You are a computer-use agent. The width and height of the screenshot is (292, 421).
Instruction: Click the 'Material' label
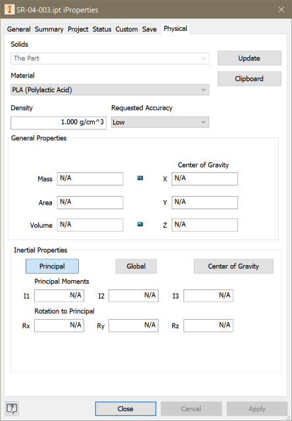coord(22,76)
